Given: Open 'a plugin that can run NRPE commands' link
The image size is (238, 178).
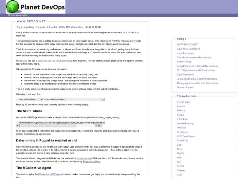Looking at the screenshot, I should click(x=54, y=61).
